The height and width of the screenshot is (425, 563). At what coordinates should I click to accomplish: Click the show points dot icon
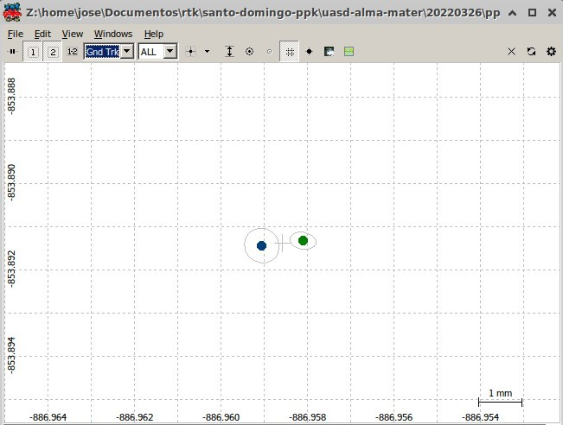pos(309,52)
